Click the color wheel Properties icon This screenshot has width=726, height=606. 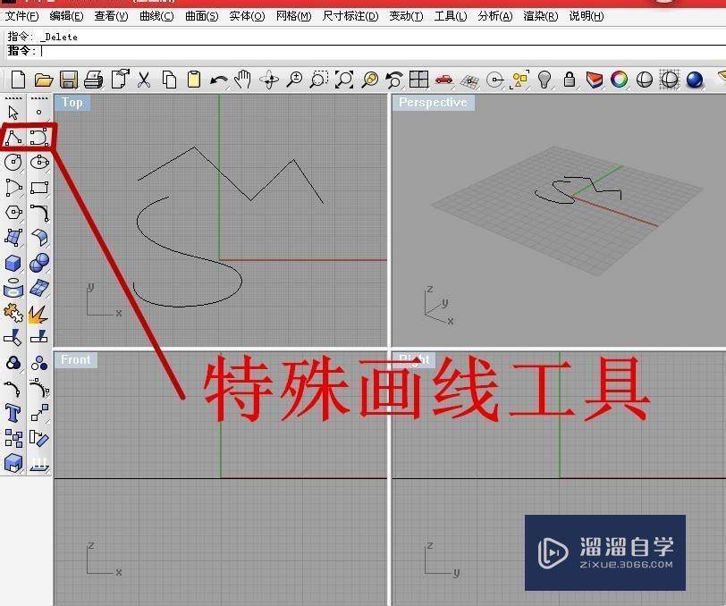(x=620, y=80)
